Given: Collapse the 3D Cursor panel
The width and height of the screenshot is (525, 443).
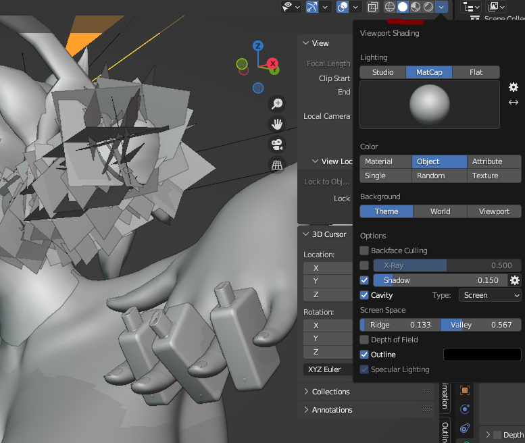Looking at the screenshot, I should point(305,234).
